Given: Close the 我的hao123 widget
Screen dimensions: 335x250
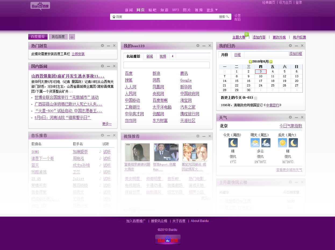Looking at the screenshot, I should click(x=210, y=46).
